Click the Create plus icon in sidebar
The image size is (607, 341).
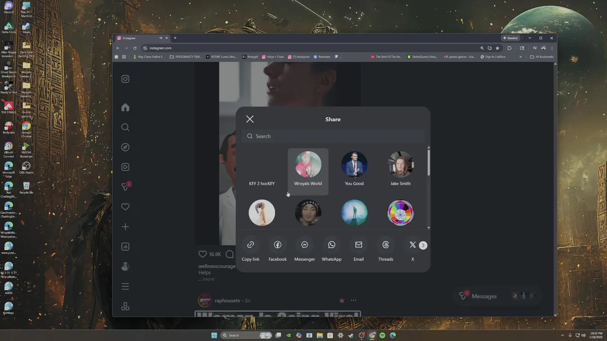(x=125, y=227)
